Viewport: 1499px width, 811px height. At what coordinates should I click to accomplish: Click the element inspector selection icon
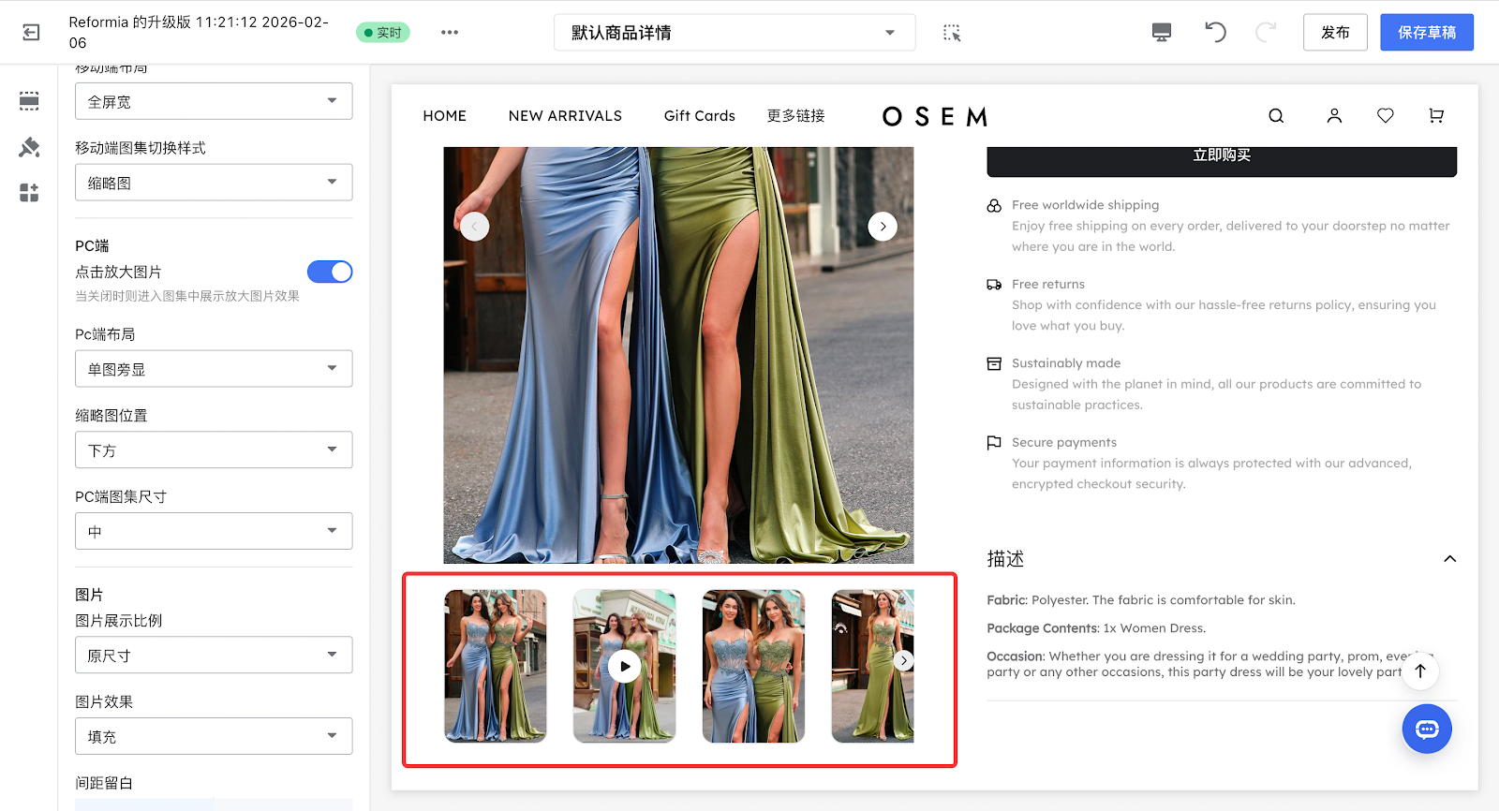tap(952, 33)
